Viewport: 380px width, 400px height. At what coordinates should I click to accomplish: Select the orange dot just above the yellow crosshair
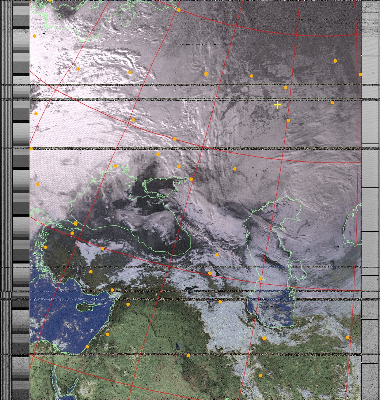pyautogui.click(x=285, y=87)
